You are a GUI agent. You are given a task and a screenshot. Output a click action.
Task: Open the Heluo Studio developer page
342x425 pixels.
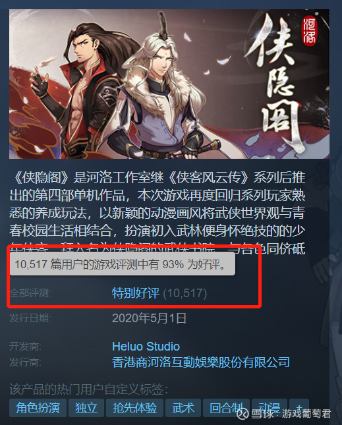click(x=146, y=347)
